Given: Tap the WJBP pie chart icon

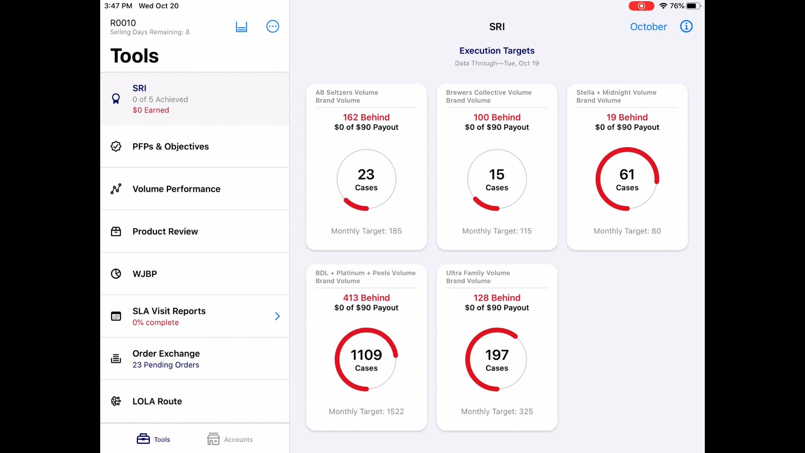Looking at the screenshot, I should (116, 273).
